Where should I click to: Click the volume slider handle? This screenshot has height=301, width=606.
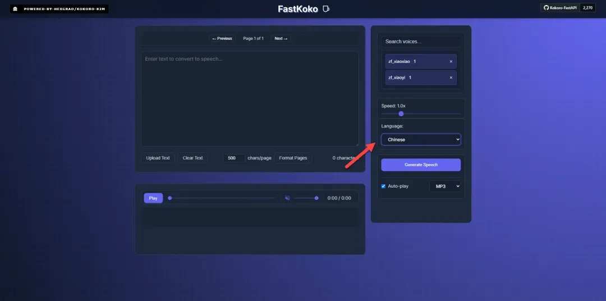(316, 198)
